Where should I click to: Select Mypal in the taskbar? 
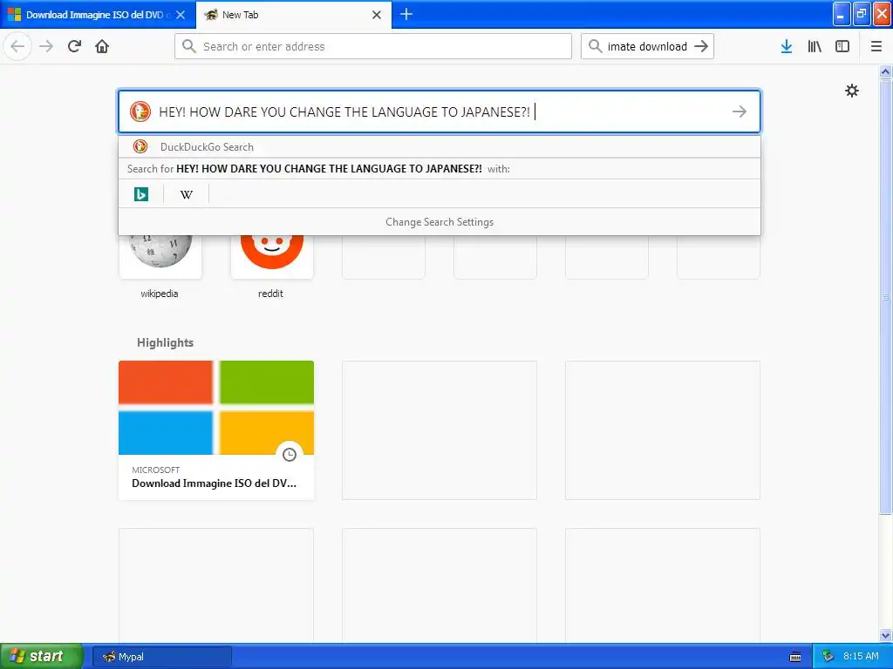click(x=162, y=657)
